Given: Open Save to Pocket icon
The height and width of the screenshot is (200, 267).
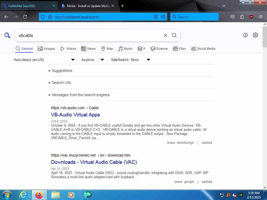Looking at the screenshot, I should coord(233,17).
